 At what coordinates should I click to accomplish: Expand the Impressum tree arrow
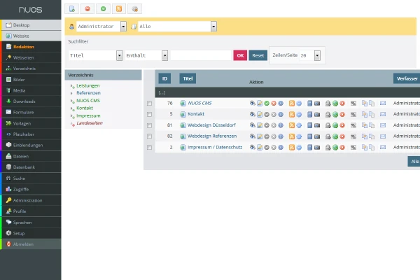[x=72, y=116]
